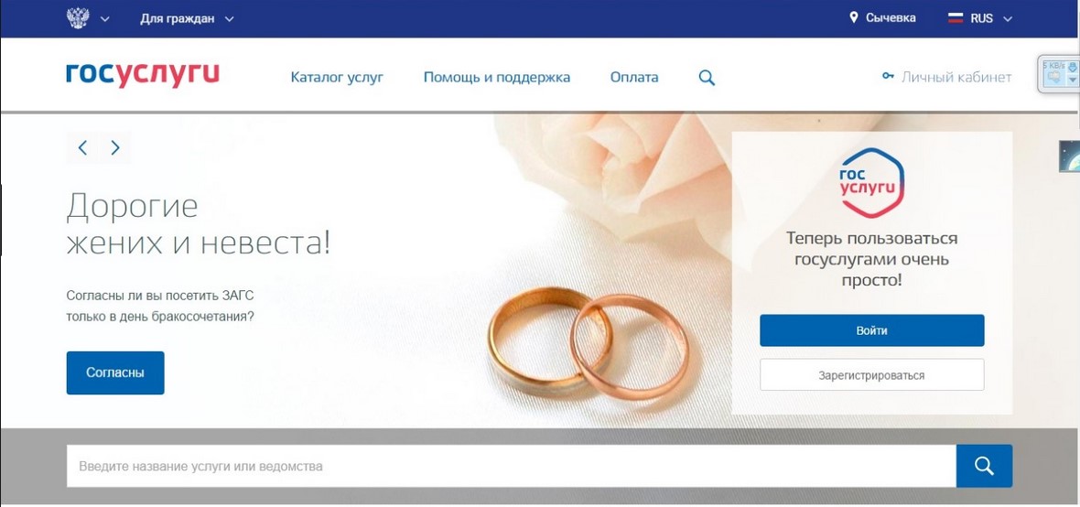Go to the Оплата page
Image resolution: width=1080 pixels, height=507 pixels.
pos(634,77)
